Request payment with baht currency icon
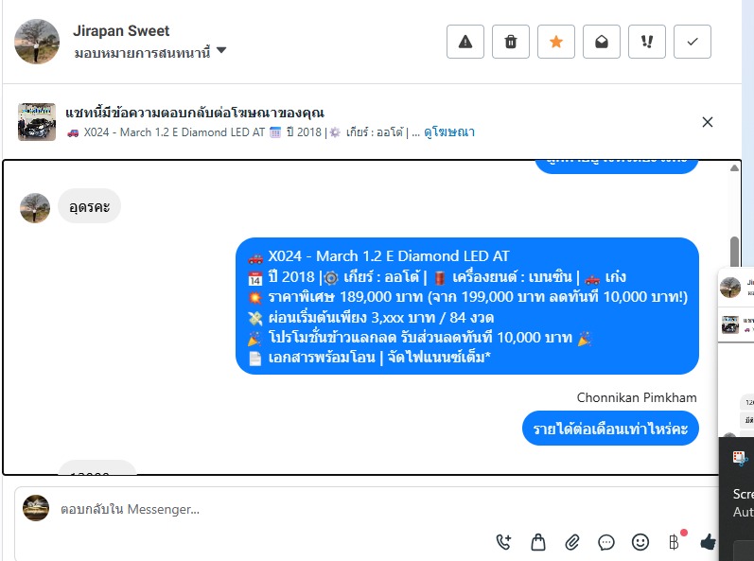754x561 pixels. coord(675,542)
